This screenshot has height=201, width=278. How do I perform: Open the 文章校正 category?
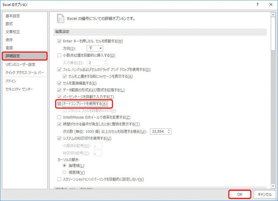tap(12, 32)
